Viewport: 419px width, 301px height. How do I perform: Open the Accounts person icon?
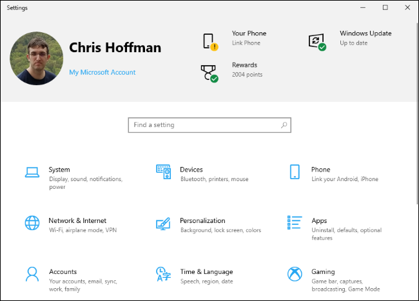(32, 275)
